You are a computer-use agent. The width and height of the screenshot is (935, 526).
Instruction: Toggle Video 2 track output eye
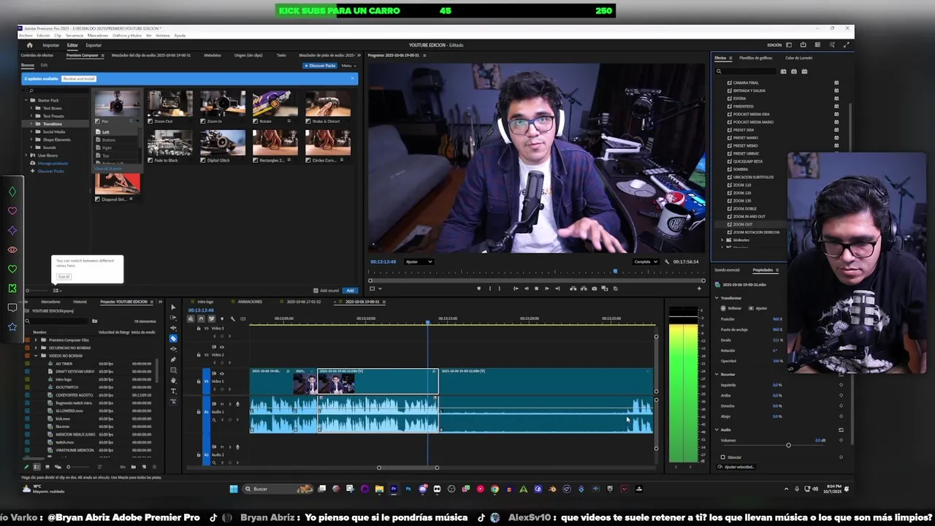(x=222, y=347)
